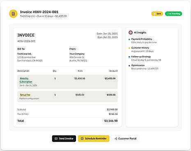Click San Francisco, CA 94105 text
Screen dimensions: 191x151
click(x=30, y=61)
